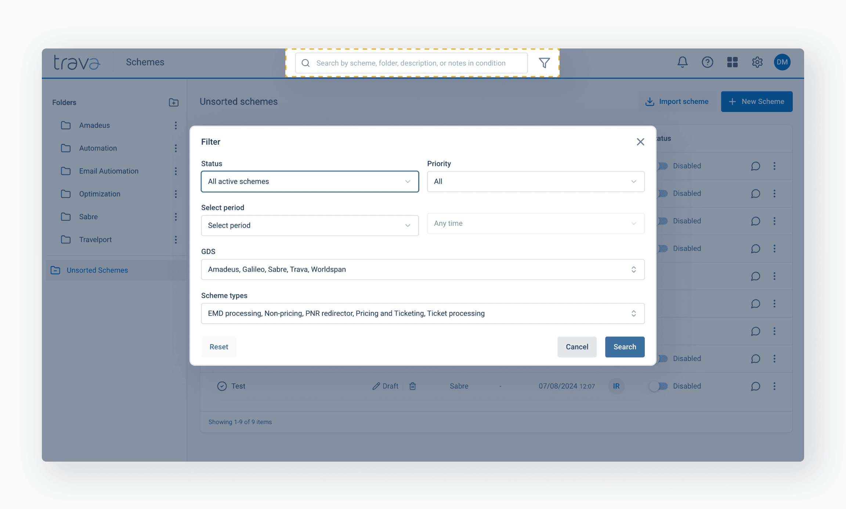Click the trash icon on Test row
This screenshot has width=846, height=509.
coord(413,386)
